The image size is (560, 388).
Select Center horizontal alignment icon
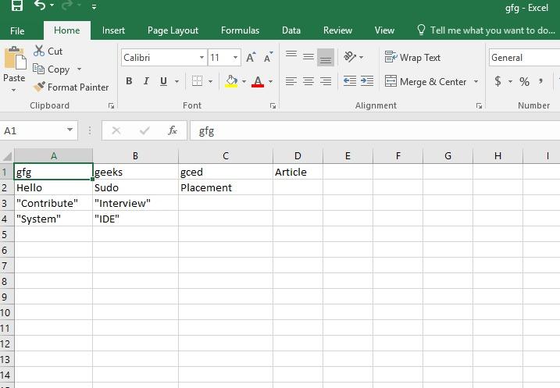[309, 81]
